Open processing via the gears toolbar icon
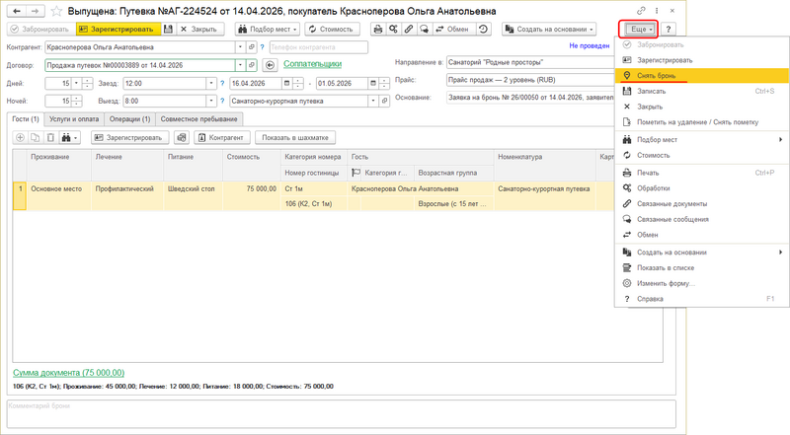Viewport: 790px width, 435px height. 393,30
